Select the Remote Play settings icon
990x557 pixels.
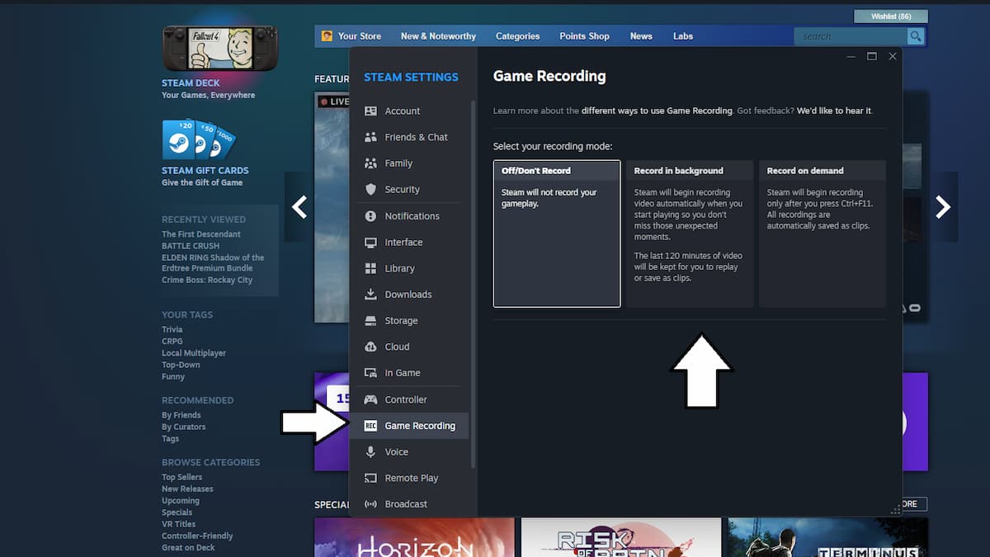(372, 478)
